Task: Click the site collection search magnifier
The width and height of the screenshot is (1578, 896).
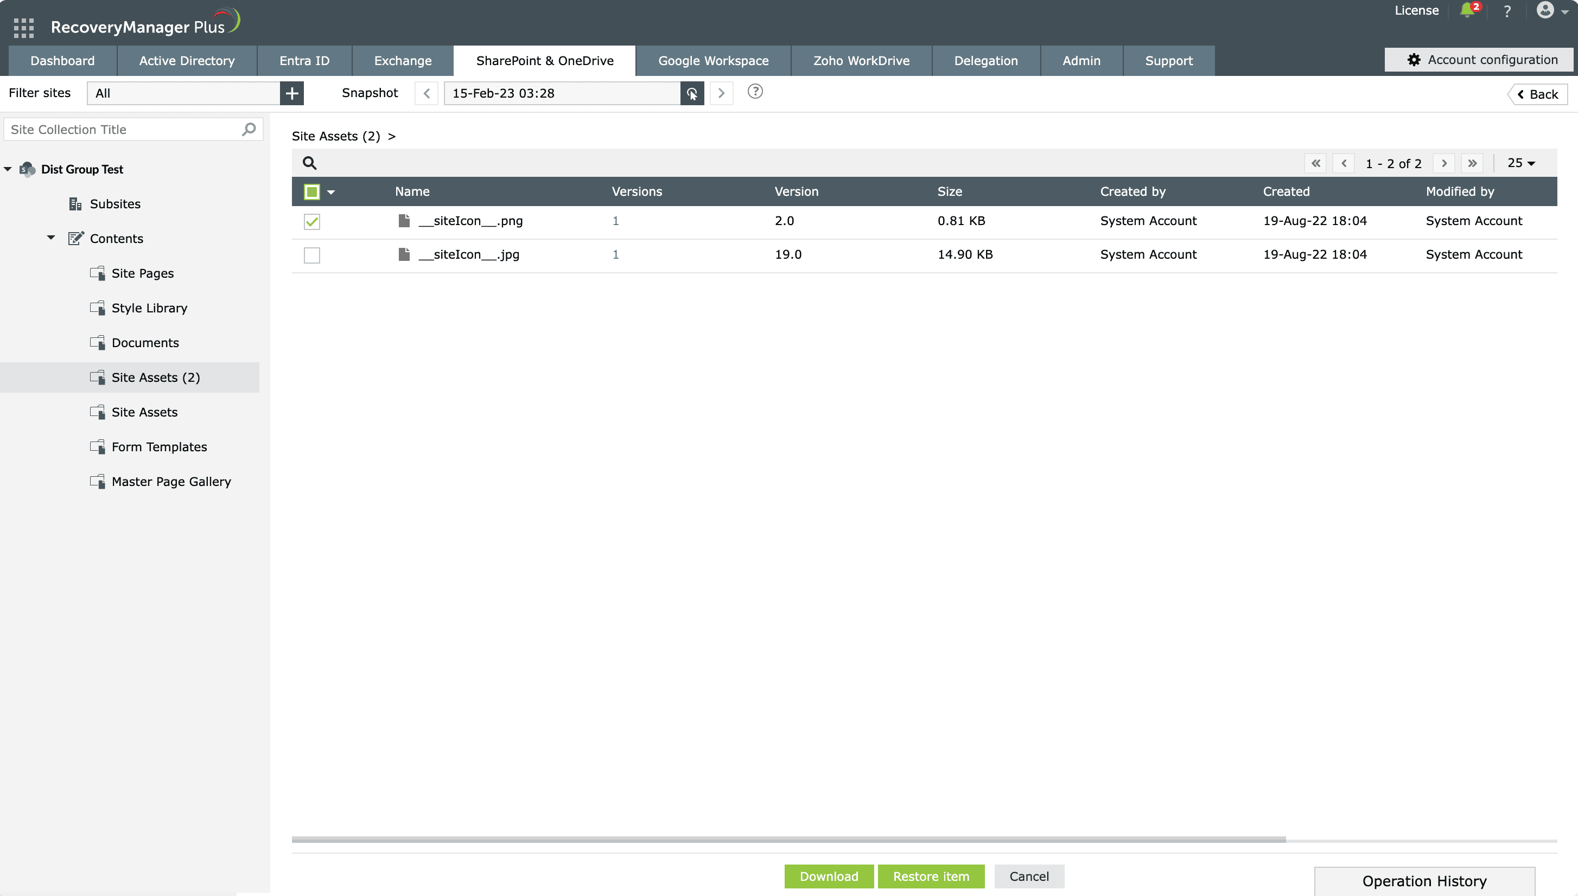Action: [x=249, y=129]
